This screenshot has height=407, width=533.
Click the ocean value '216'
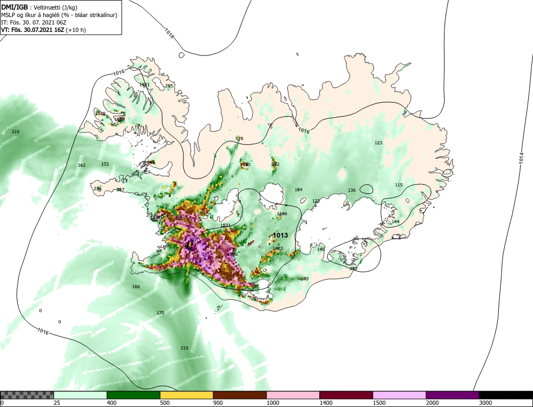pos(15,132)
